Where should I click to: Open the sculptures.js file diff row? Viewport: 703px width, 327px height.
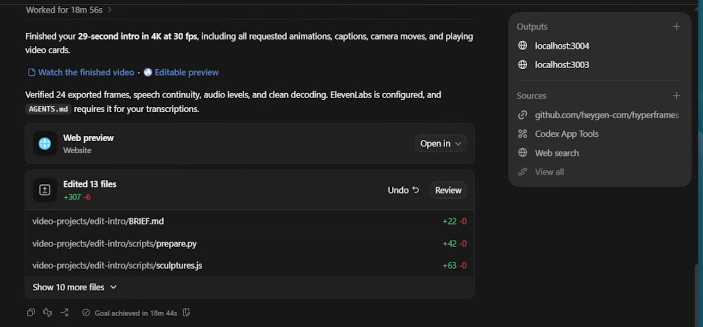click(250, 265)
